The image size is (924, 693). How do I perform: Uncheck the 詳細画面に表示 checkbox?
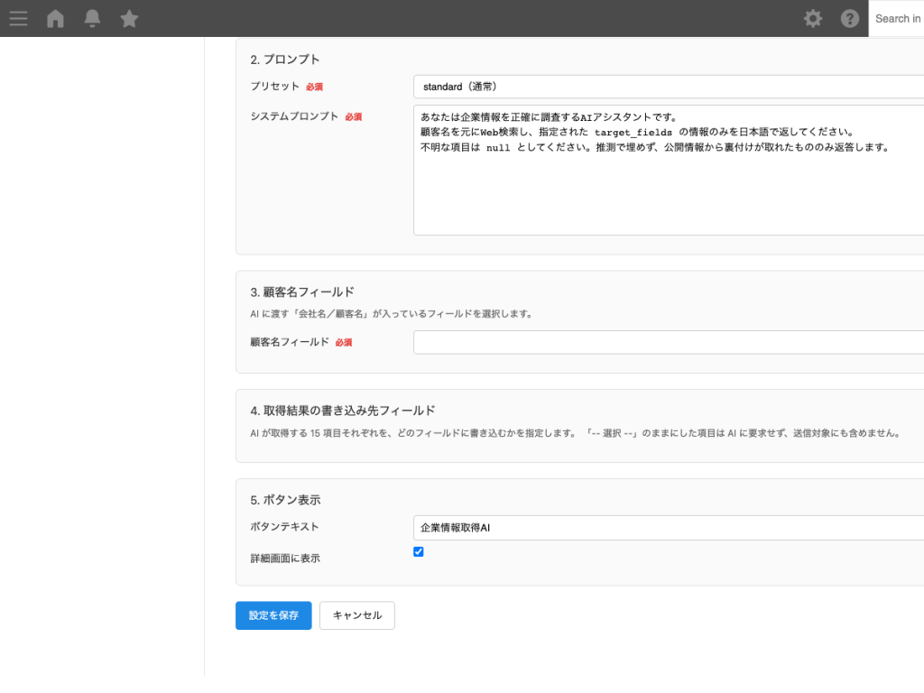point(418,551)
